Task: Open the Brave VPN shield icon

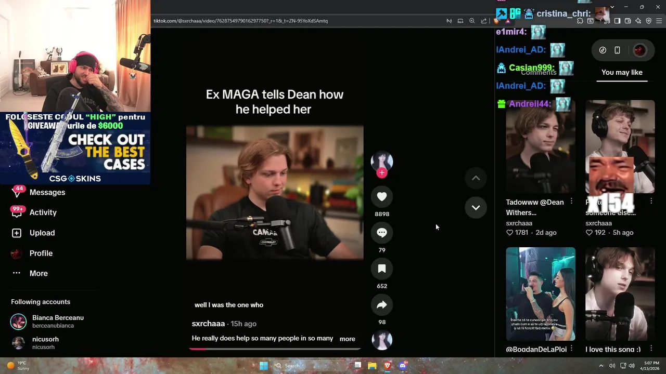Action: (648, 21)
